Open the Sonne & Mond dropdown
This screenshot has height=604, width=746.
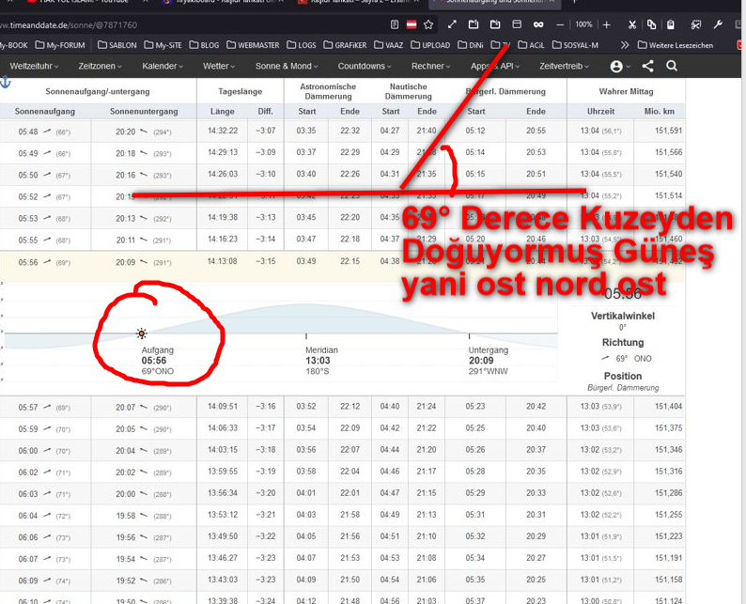pyautogui.click(x=287, y=67)
